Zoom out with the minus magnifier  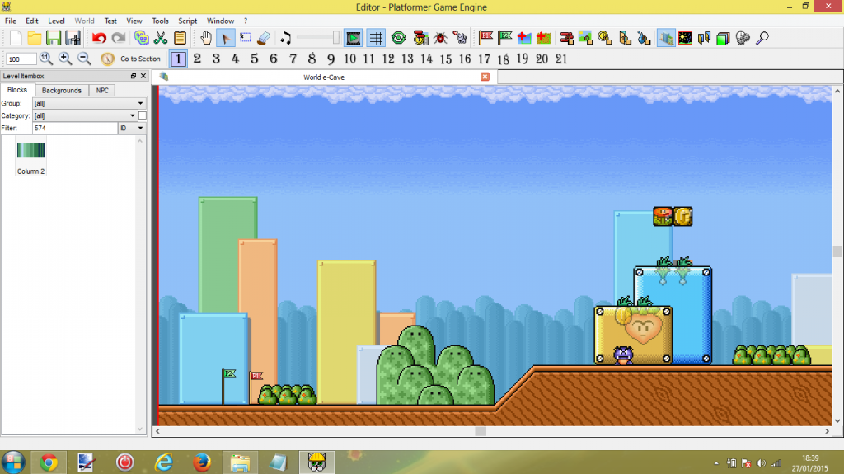coord(85,59)
